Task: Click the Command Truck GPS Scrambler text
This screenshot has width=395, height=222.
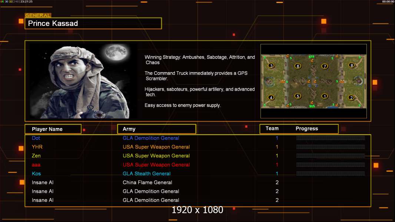Action: 196,76
